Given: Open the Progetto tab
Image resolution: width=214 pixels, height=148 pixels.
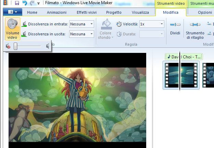Looking at the screenshot, I should click(114, 12).
